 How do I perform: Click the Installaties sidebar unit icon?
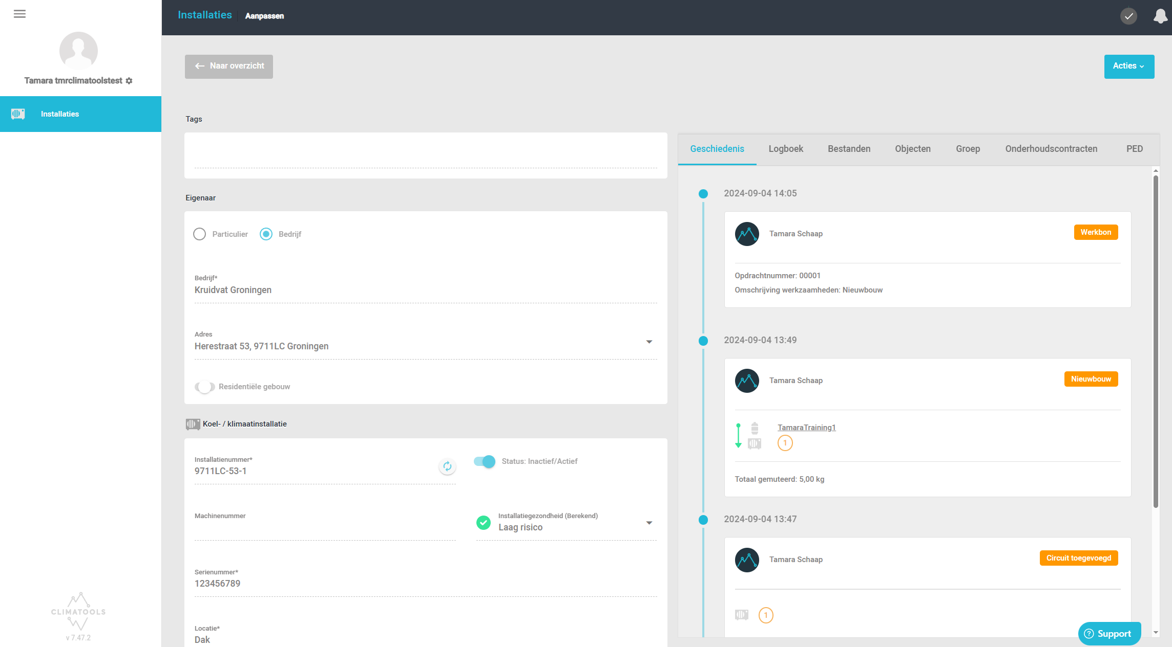pos(18,114)
